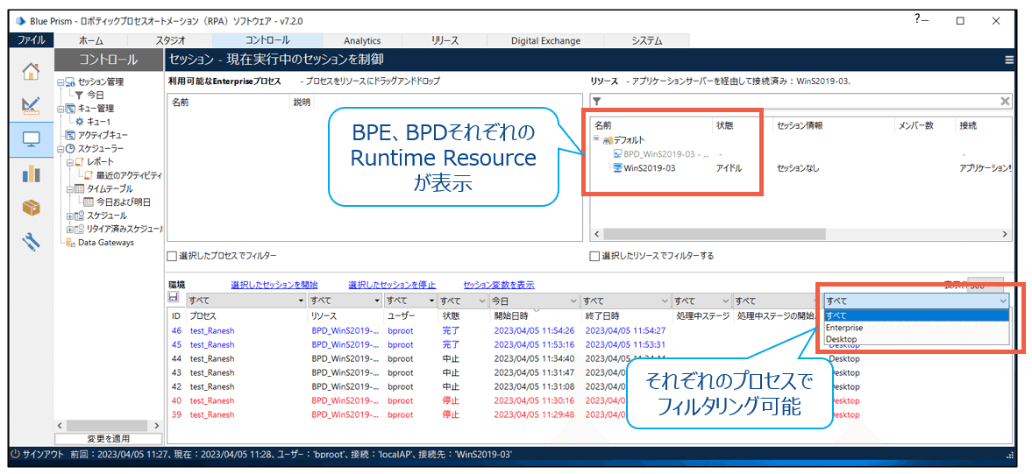Select the WinS2019-03 resource
The height and width of the screenshot is (474, 1032).
648,167
